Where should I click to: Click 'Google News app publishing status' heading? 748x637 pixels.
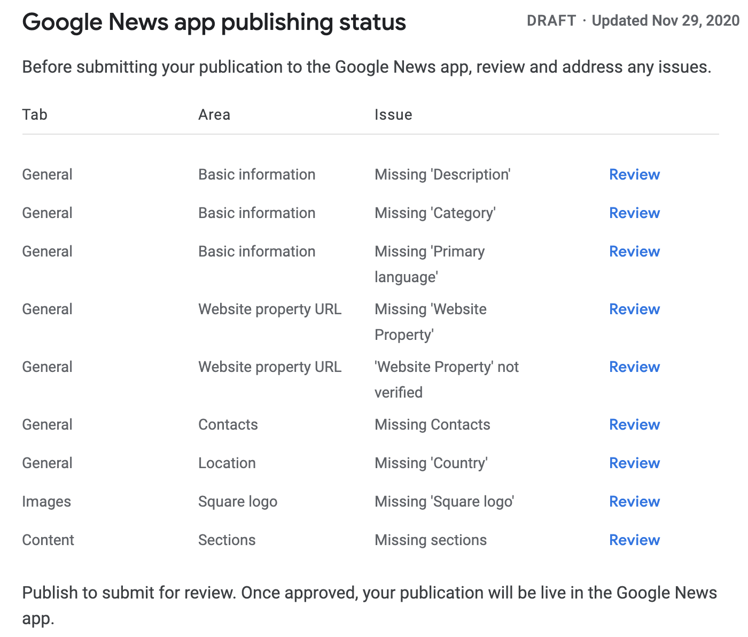214,22
